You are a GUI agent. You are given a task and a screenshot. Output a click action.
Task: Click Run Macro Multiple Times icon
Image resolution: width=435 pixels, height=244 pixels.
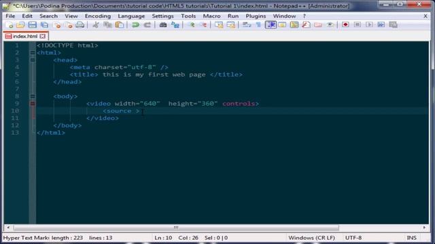[381, 25]
